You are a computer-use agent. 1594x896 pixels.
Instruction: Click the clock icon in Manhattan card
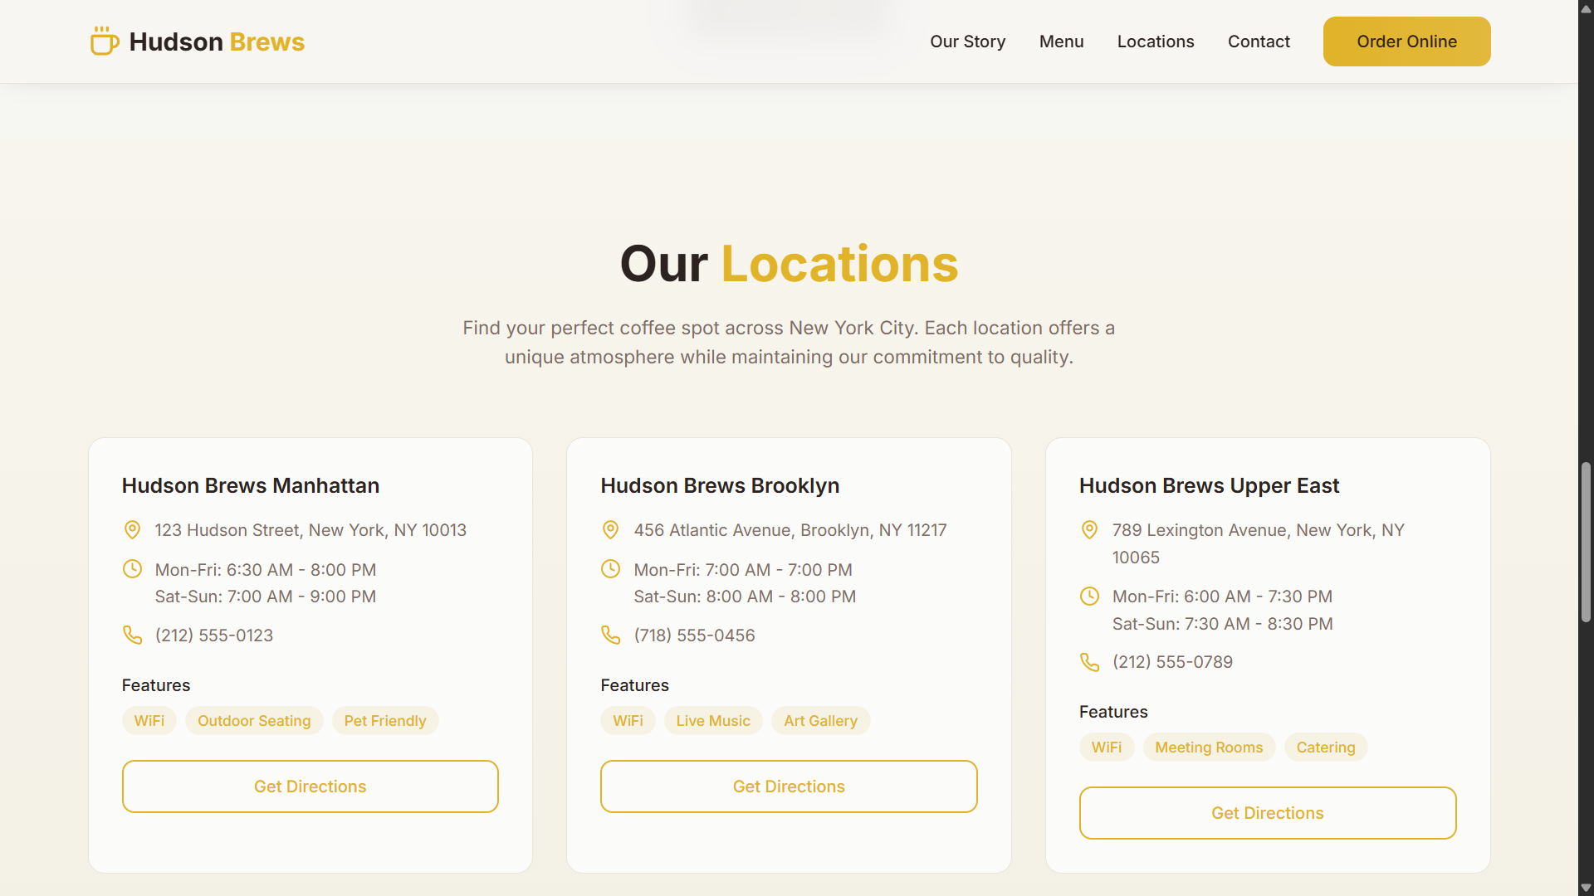click(132, 569)
